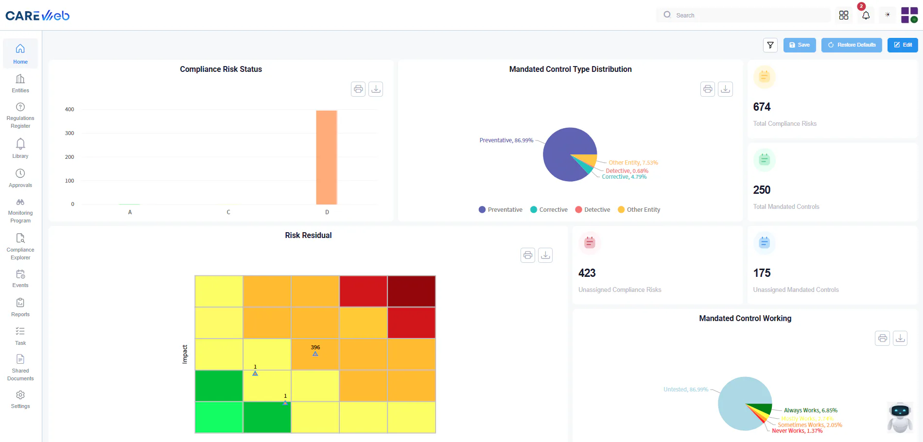Open Compliance Explorer

20,247
